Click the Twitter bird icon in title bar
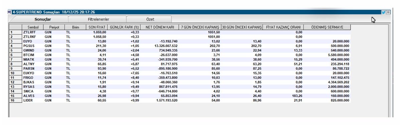This screenshot has width=401, height=125. coord(383,12)
